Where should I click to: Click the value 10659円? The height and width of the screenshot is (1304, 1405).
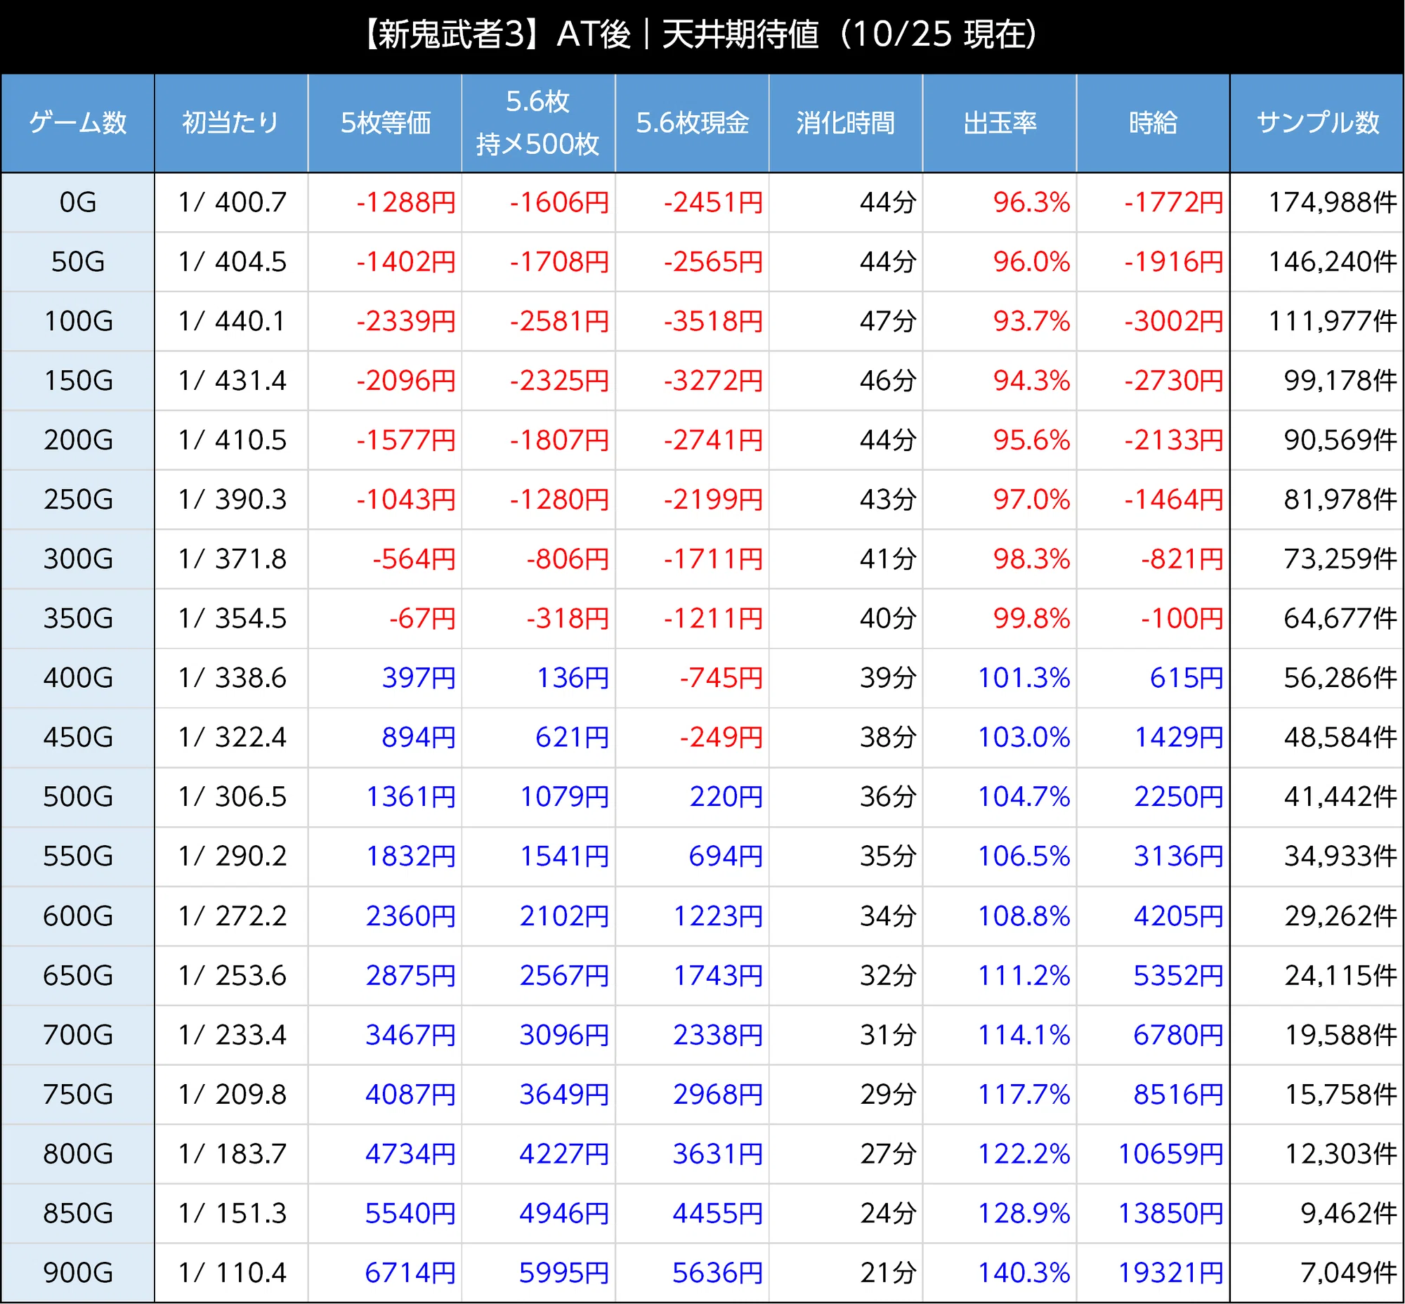pos(1170,1154)
